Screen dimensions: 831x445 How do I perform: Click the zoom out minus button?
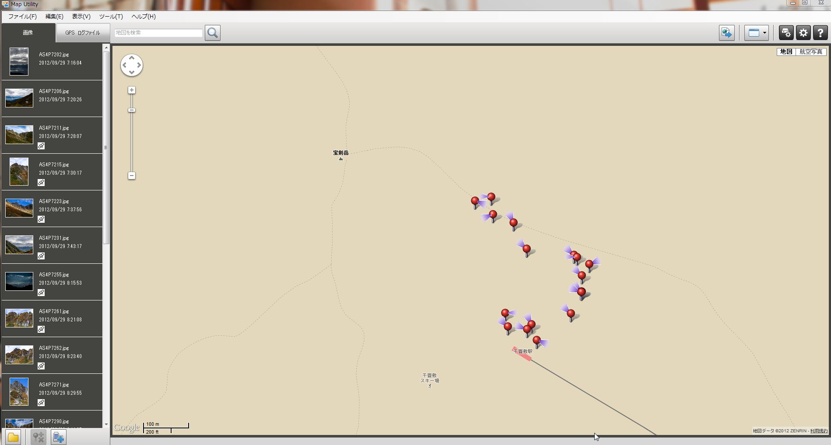pos(131,176)
